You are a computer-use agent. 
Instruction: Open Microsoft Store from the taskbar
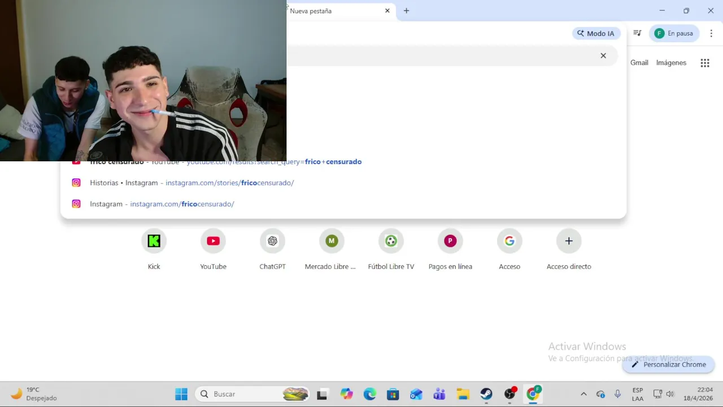tap(393, 394)
